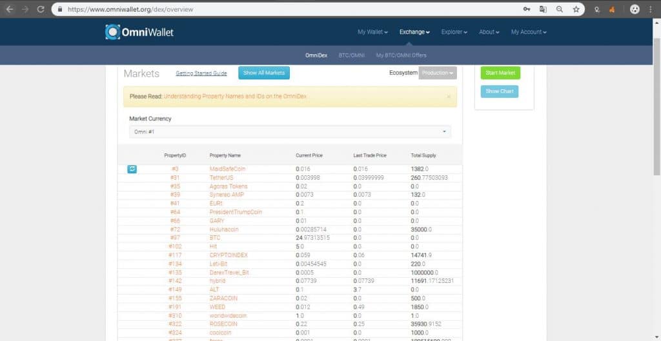Click hybrid total supply 11691.17125231
The image size is (661, 341).
[432, 281]
